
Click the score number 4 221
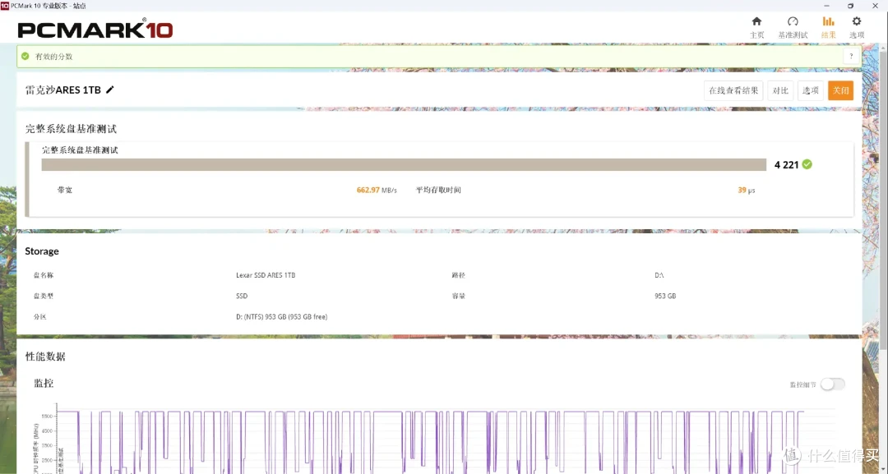[x=786, y=164]
